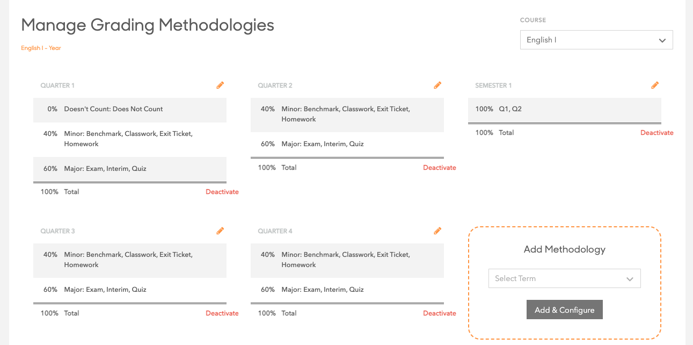Edit the Quarter 1 methodology pencil icon
The height and width of the screenshot is (345, 693).
click(x=220, y=85)
